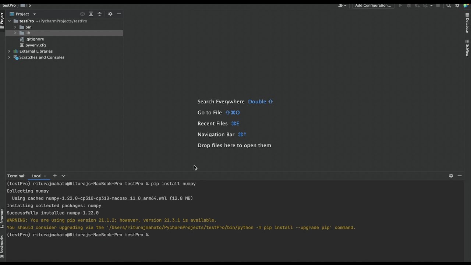
Task: Expand Scratches and Consoles arrow
Action: tap(9, 57)
